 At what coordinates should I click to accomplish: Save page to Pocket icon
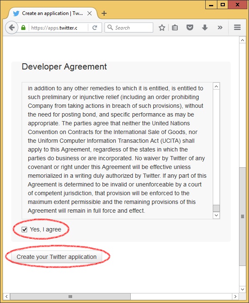[x=189, y=27]
